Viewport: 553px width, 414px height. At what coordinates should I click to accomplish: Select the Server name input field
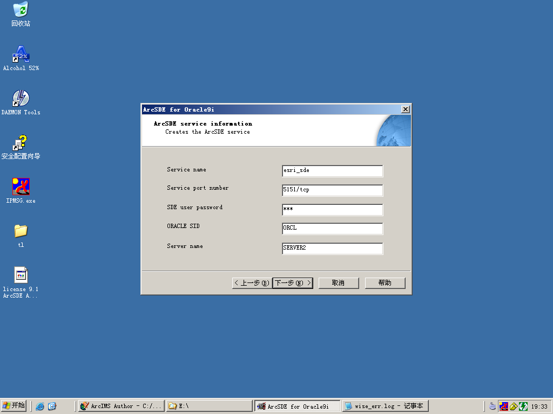(332, 249)
